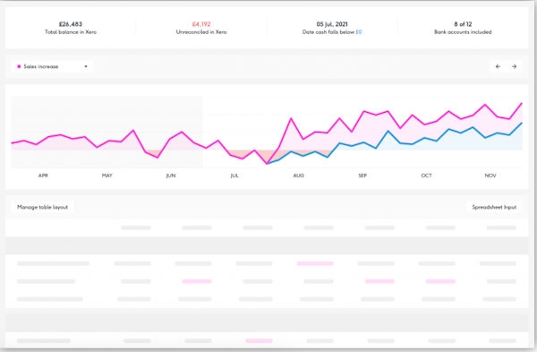Click the NOV month axis label

coord(490,176)
